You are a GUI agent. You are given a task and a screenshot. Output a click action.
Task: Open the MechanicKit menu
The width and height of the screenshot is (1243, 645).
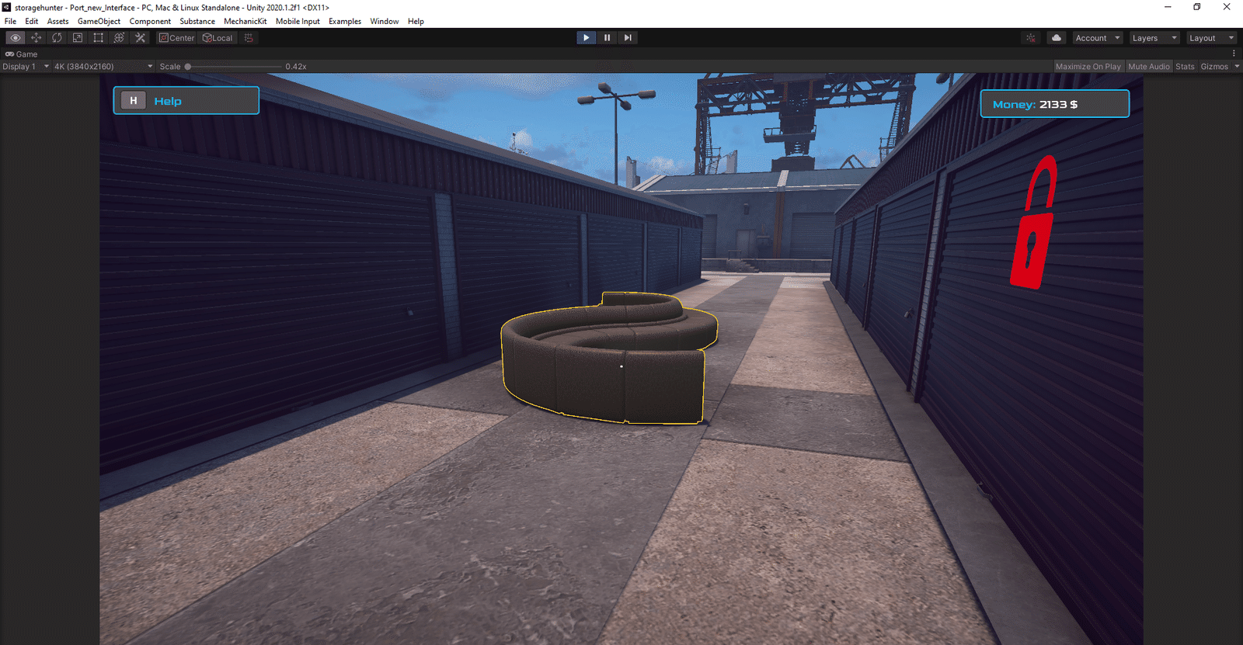tap(245, 21)
